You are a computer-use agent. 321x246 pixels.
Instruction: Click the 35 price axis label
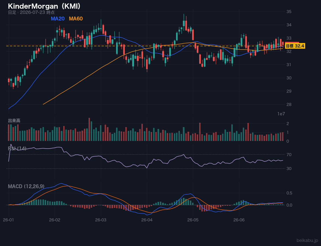(289, 12)
